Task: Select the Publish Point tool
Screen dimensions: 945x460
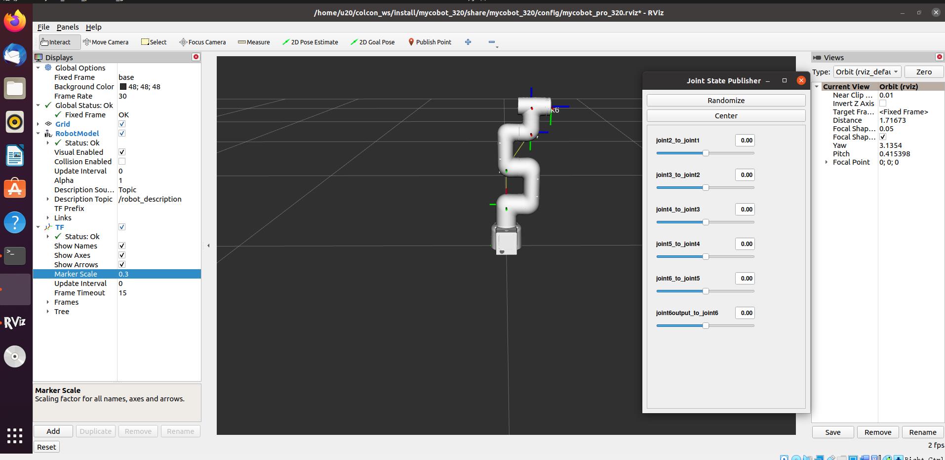Action: point(430,42)
